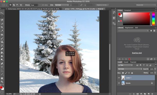Open the Stile Normale dropdown

tap(62, 5)
